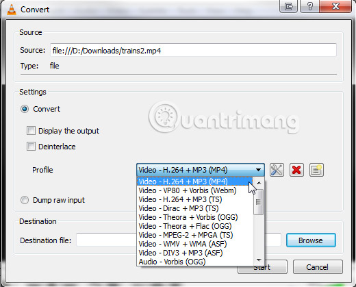Image resolution: width=356 pixels, height=287 pixels.
Task: Choose Video - WMV + WMA (ASF) profile
Action: [194, 244]
